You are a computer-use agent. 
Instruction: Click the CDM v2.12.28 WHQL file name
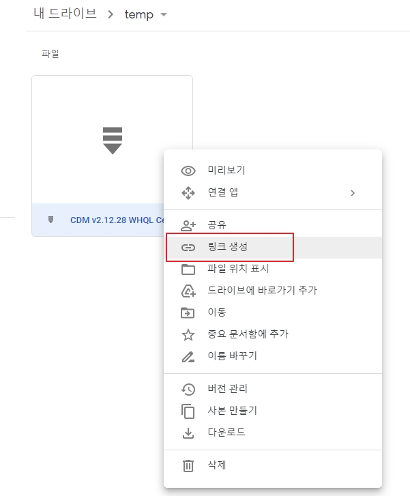point(117,220)
